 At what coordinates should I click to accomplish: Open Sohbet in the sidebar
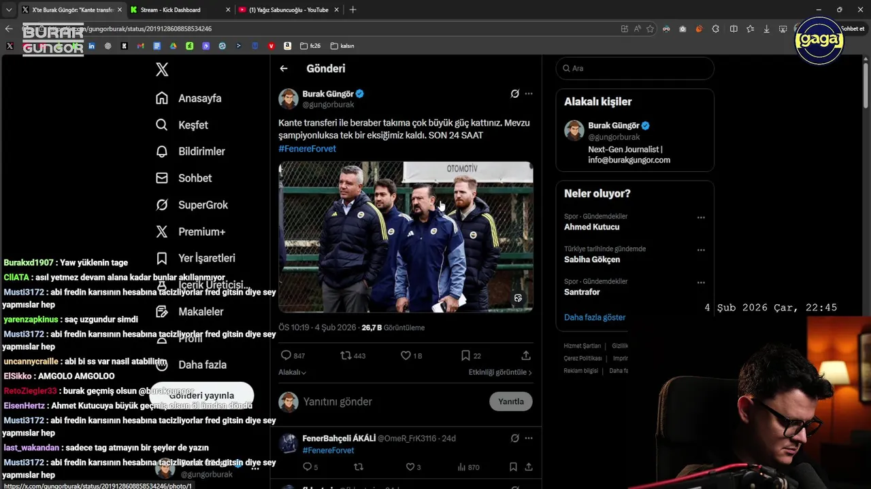coord(184,178)
